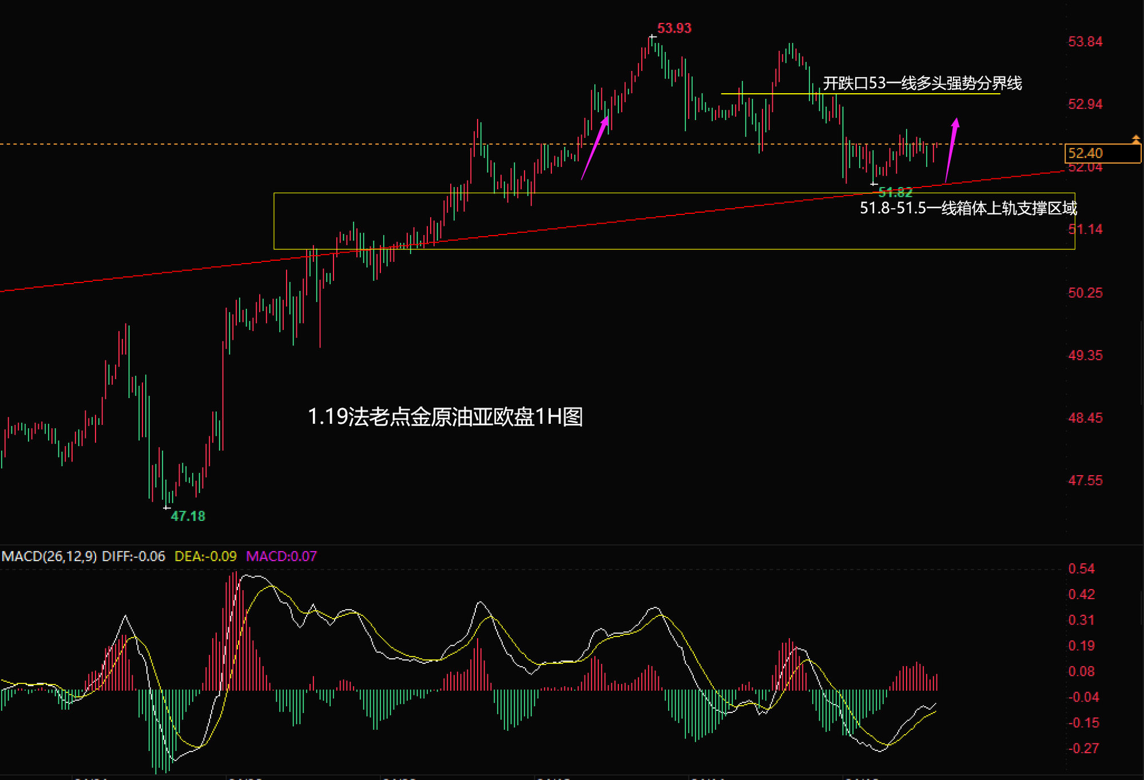Click the cross marker at the 53.93 high

point(652,37)
